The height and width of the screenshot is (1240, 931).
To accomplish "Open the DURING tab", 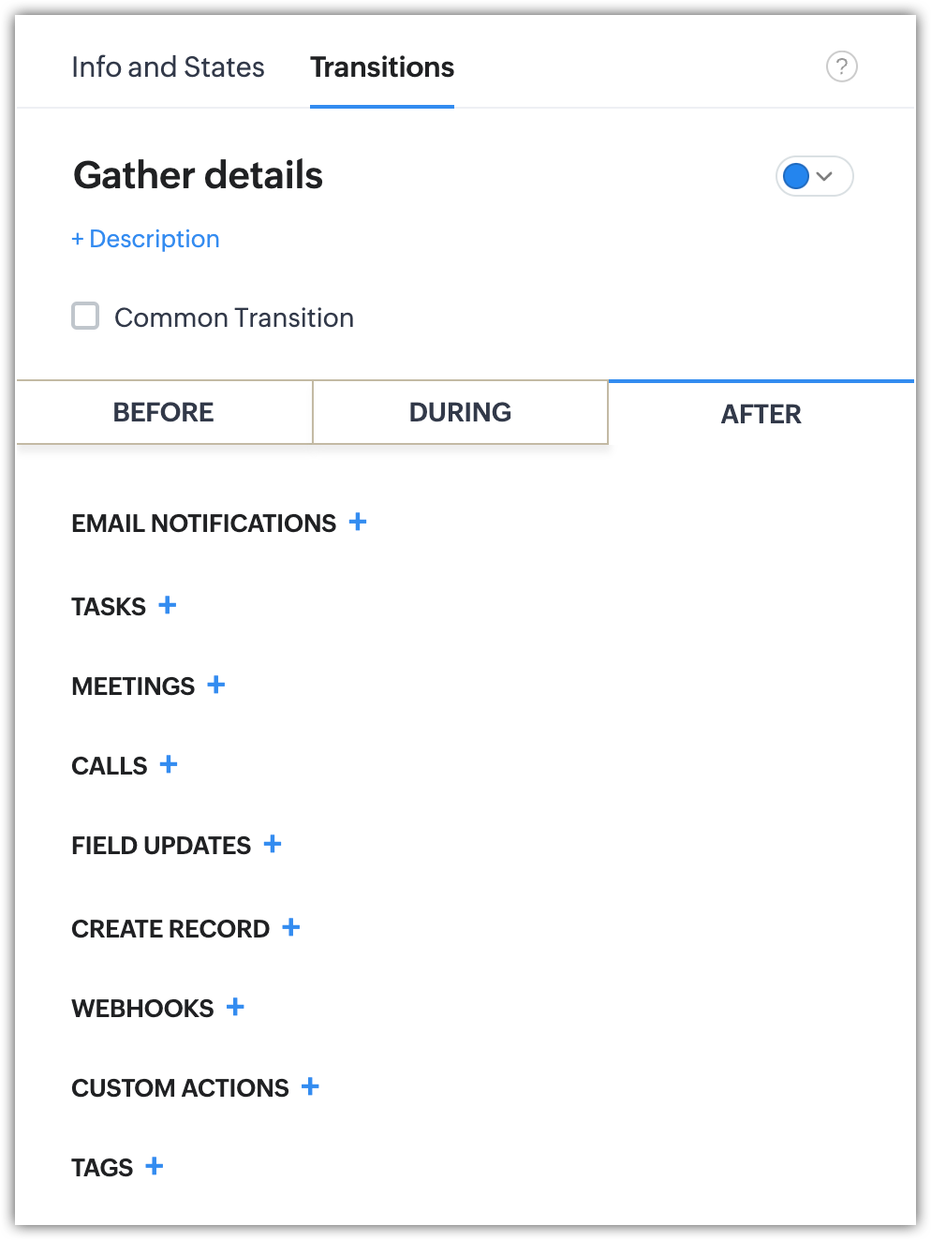I will click(460, 412).
